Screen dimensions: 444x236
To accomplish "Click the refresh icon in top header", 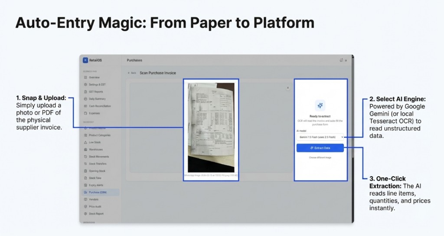I will pos(341,60).
